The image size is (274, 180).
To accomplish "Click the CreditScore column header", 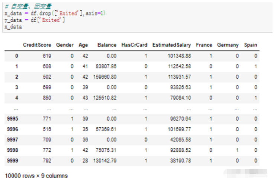I will pyautogui.click(x=37, y=45).
